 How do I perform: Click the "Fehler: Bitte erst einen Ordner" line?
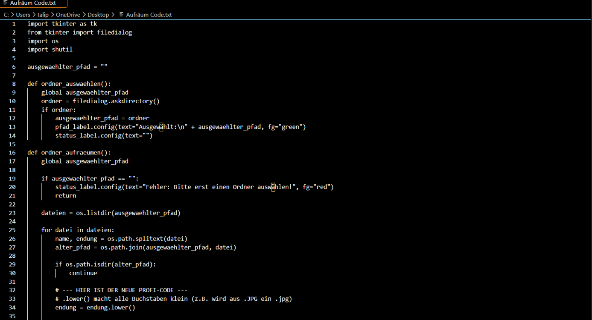coord(194,187)
